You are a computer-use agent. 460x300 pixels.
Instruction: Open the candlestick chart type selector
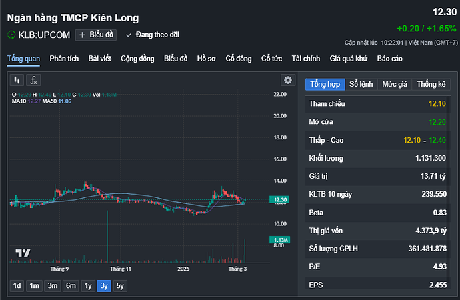(x=17, y=80)
